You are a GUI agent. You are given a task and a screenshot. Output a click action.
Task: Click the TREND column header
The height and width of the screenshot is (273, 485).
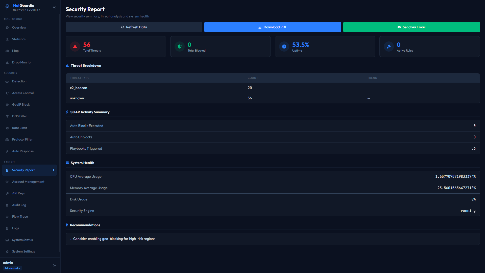pyautogui.click(x=372, y=78)
